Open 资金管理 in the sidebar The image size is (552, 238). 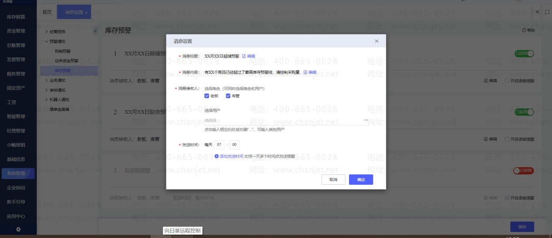coord(16,31)
